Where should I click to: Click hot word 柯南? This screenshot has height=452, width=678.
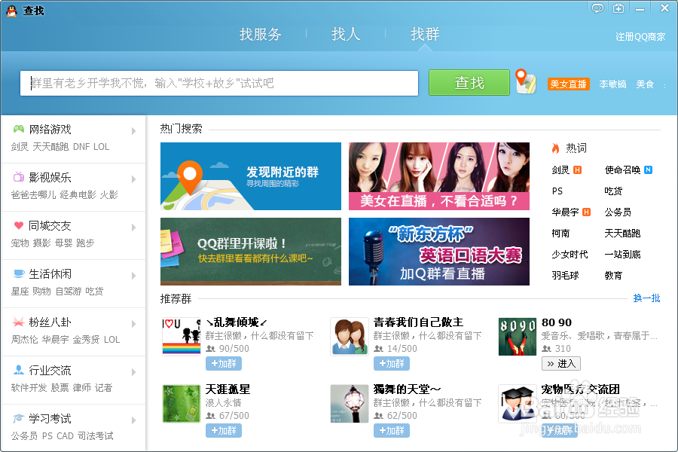tap(560, 233)
